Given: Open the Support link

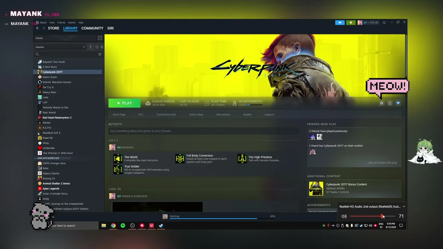Looking at the screenshot, I should pyautogui.click(x=269, y=114).
